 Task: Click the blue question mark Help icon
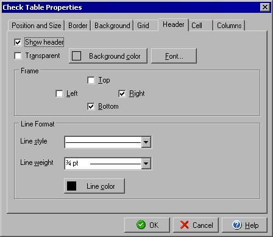(237, 225)
